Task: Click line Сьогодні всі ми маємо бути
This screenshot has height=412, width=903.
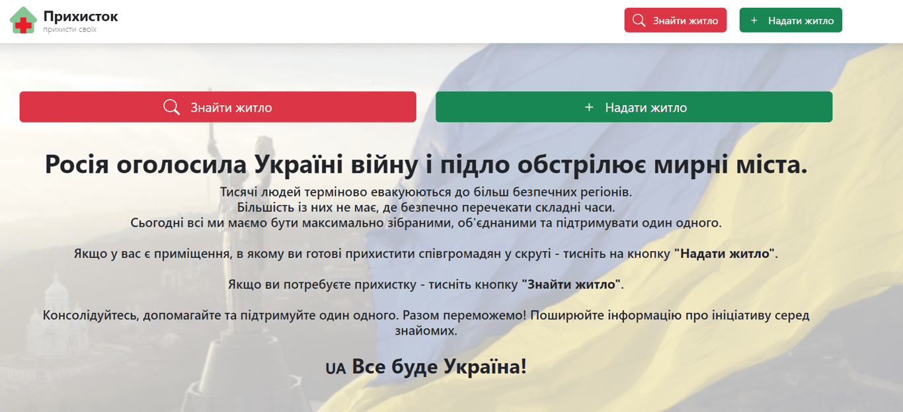Action: [426, 223]
